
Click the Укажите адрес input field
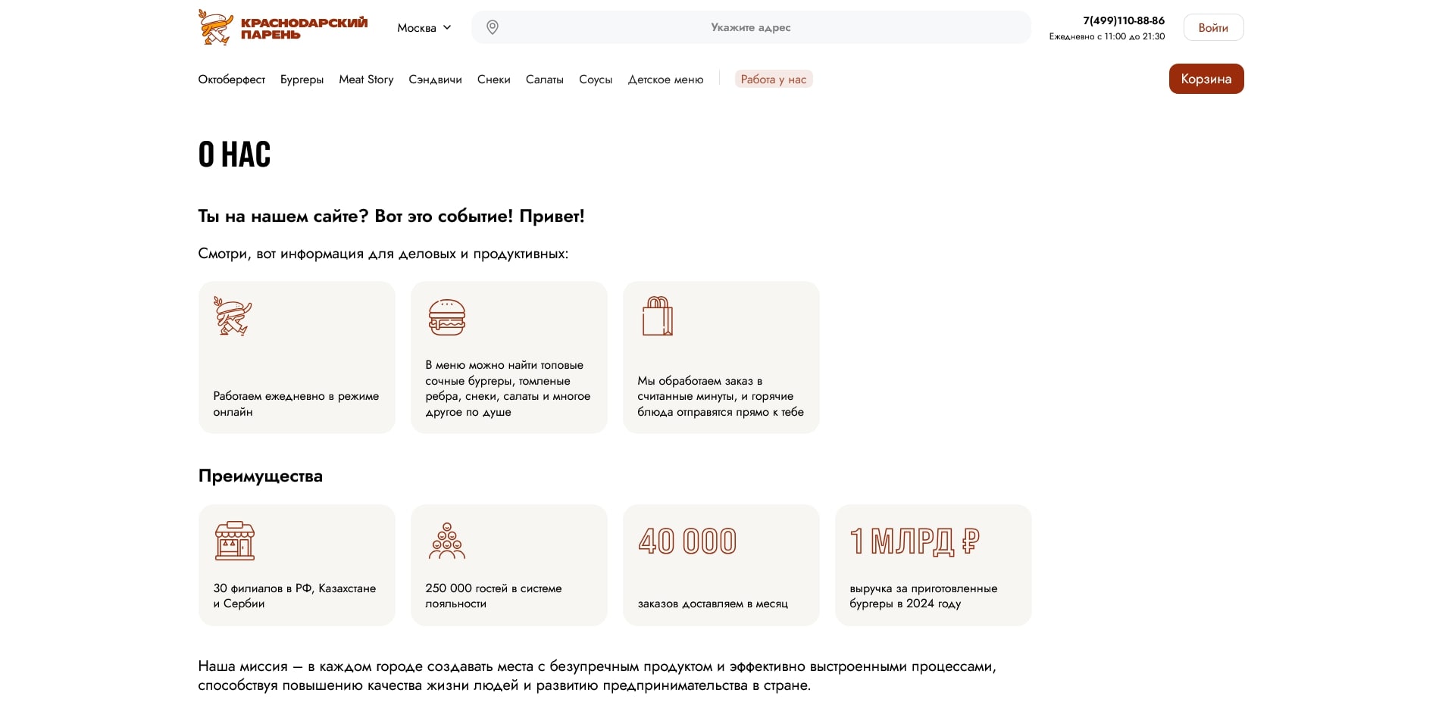point(750,27)
